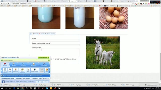
Task: Open Calculator from taskbar
Action: pyautogui.click(x=35, y=88)
